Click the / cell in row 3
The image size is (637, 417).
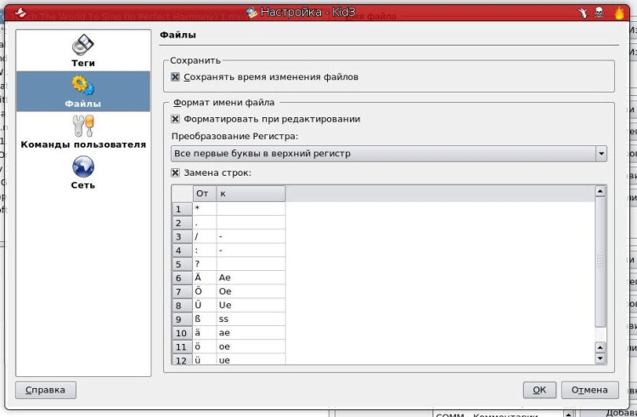[205, 236]
